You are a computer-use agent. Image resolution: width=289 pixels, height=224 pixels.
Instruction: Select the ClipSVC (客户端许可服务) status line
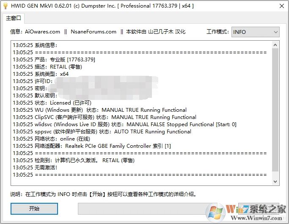[105, 117]
